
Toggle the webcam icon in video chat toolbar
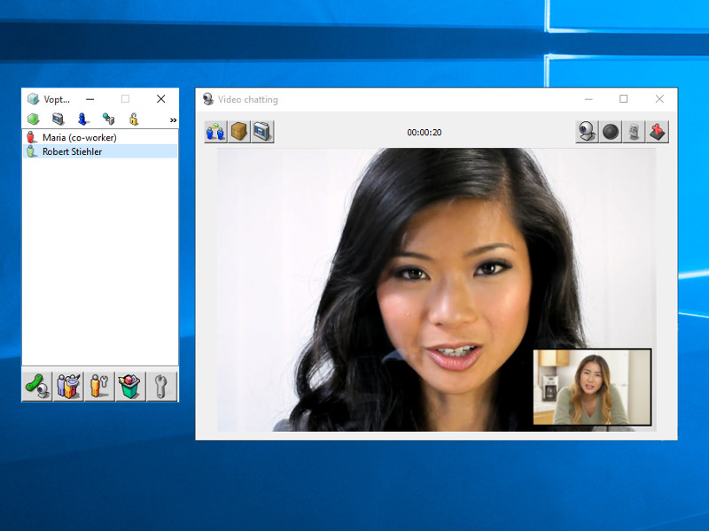[x=587, y=132]
